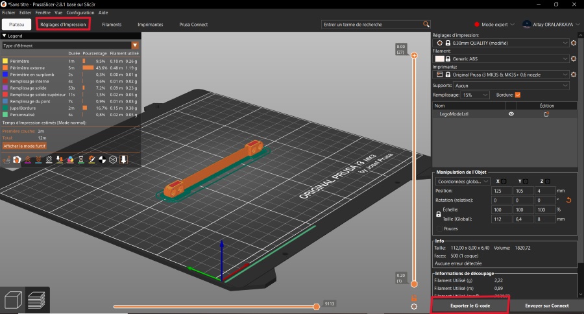Toggle print pauses hourglass icon
Image resolution: width=584 pixels, height=314 pixels.
(x=81, y=160)
